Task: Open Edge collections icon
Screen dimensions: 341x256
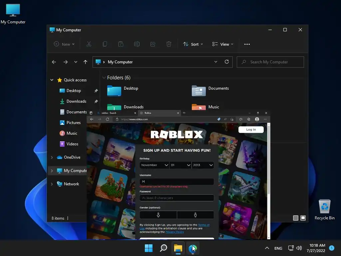Action: point(249,119)
